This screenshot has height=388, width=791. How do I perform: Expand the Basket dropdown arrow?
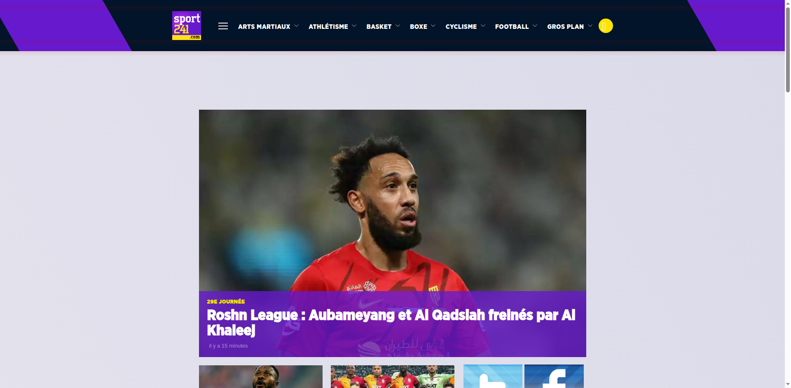pos(398,26)
